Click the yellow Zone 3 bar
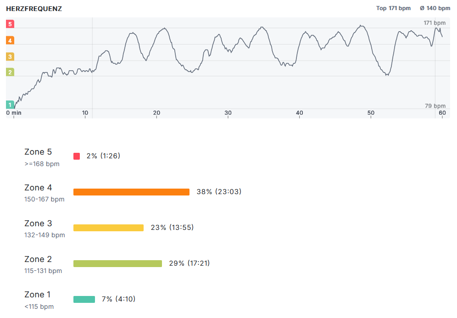 [x=108, y=228]
